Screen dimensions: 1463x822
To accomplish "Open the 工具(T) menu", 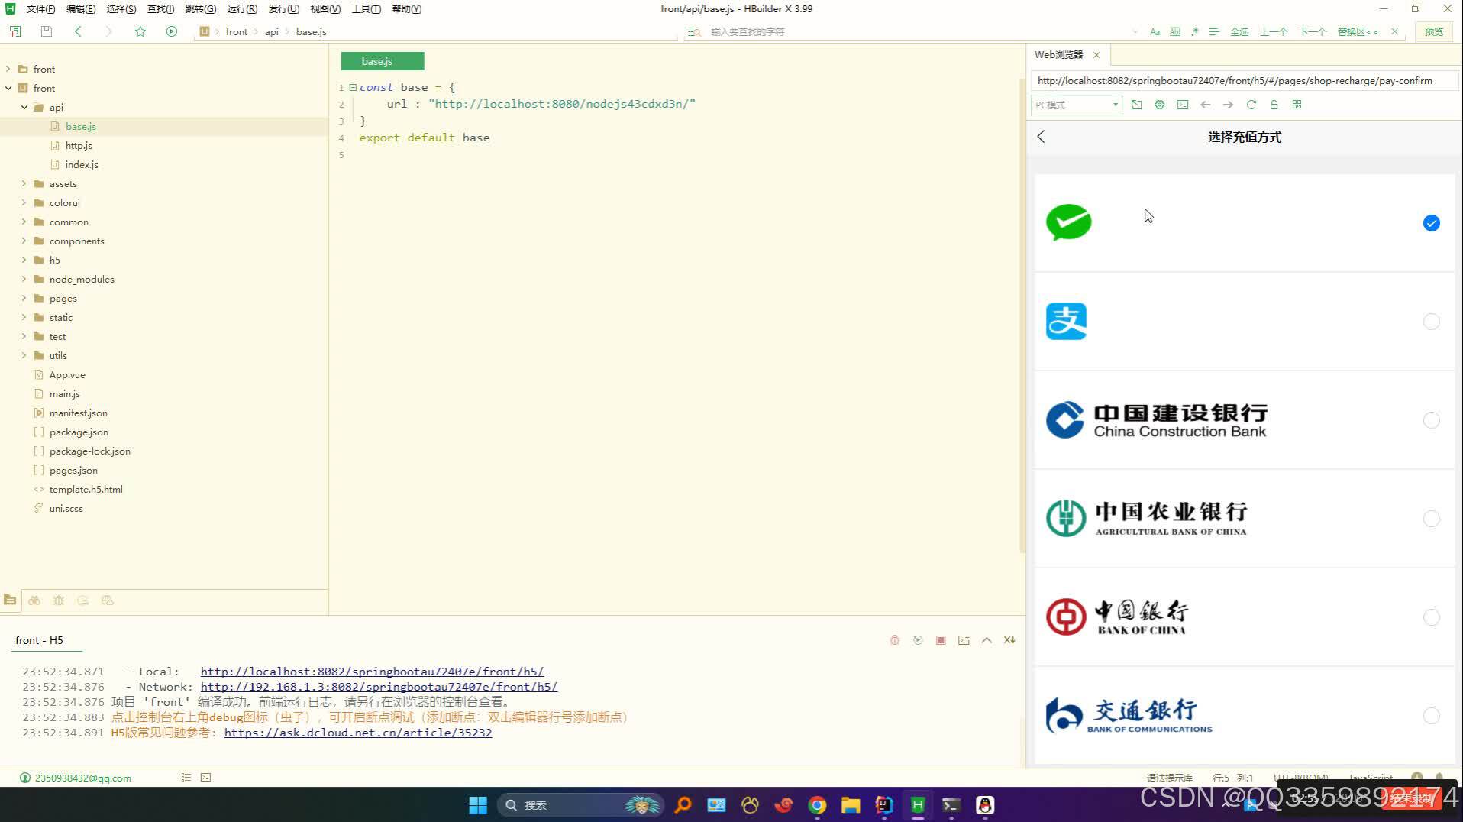I will click(366, 9).
